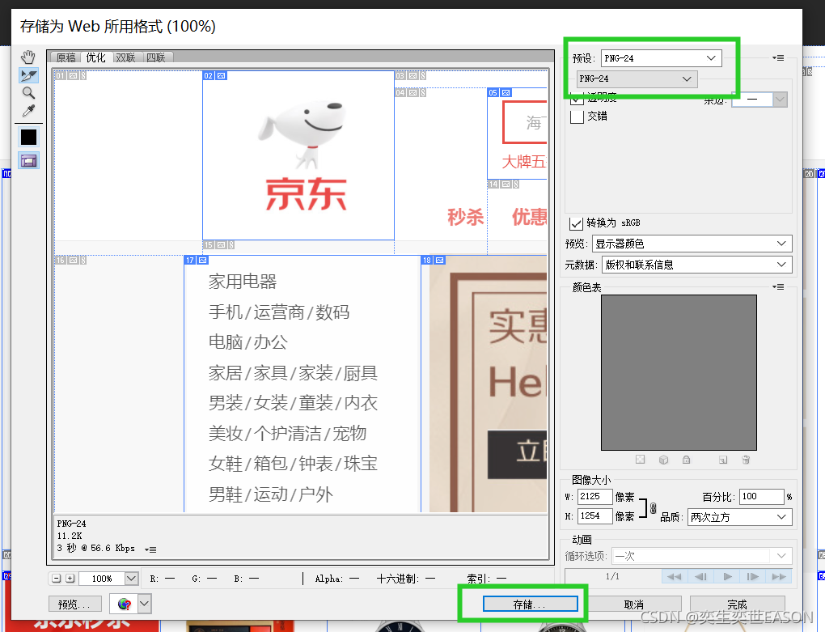Click the slice 15 badge in preview
The height and width of the screenshot is (632, 825).
pyautogui.click(x=219, y=244)
